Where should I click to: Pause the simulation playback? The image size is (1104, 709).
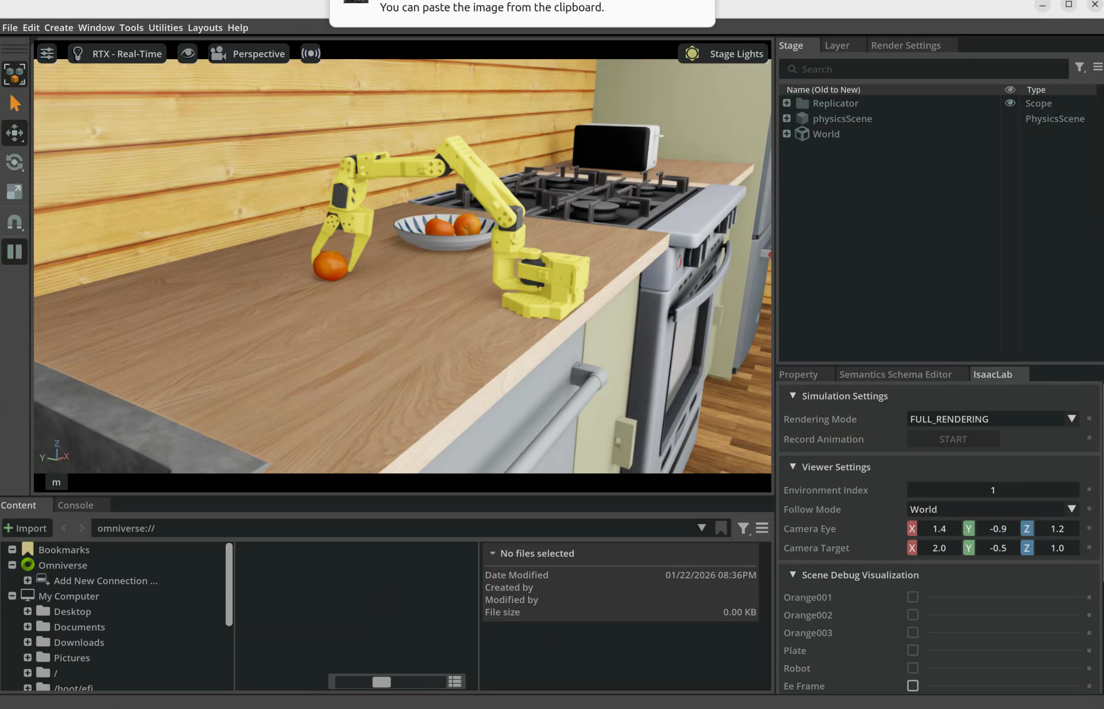pos(15,252)
